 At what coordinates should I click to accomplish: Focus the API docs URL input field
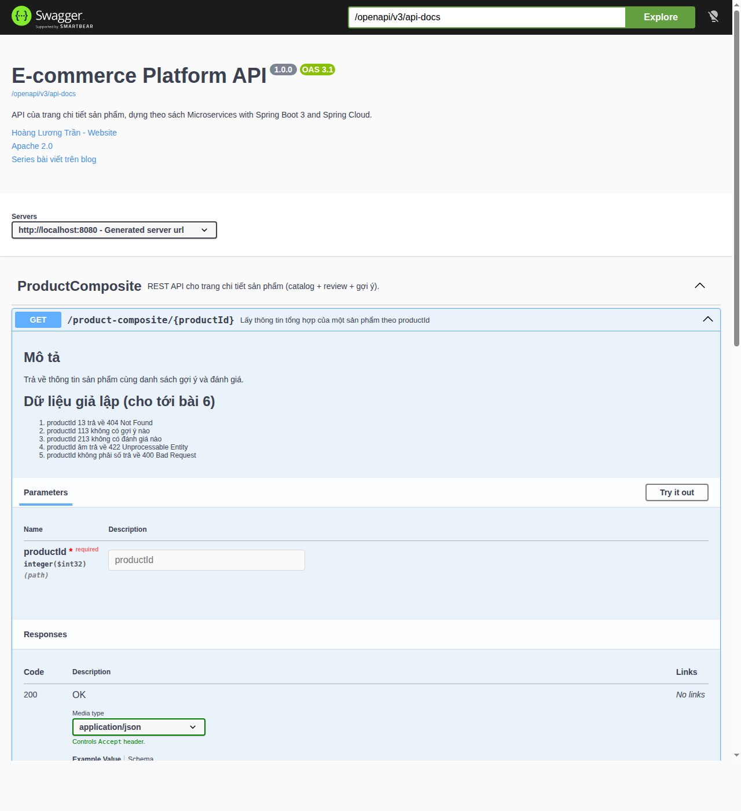tap(487, 17)
